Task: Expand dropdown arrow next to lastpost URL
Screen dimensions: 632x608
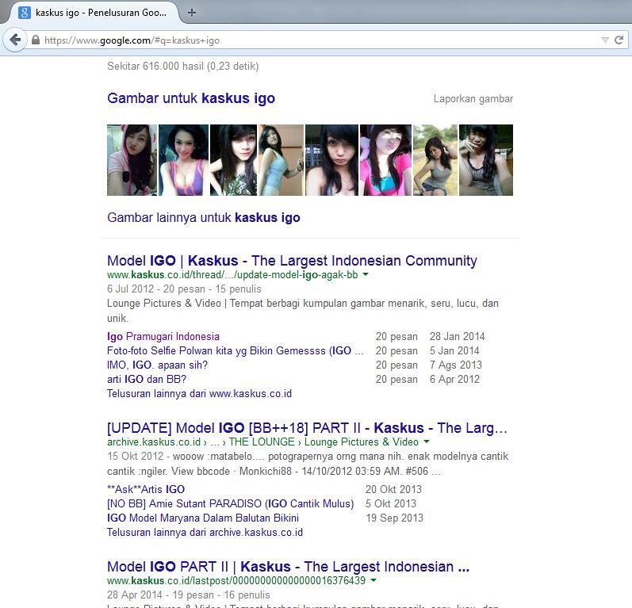Action: point(373,580)
